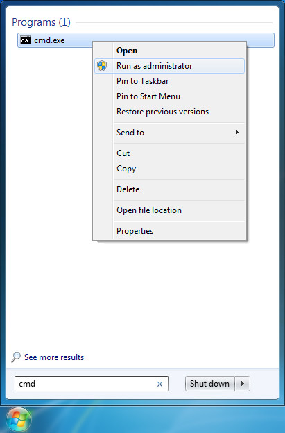This screenshot has width=285, height=433.
Task: Clear the search box with the X icon
Action: [159, 384]
